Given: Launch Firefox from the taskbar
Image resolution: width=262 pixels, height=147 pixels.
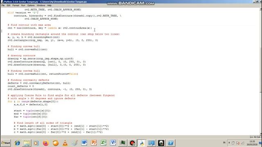Looking at the screenshot, I should (x=45, y=143).
